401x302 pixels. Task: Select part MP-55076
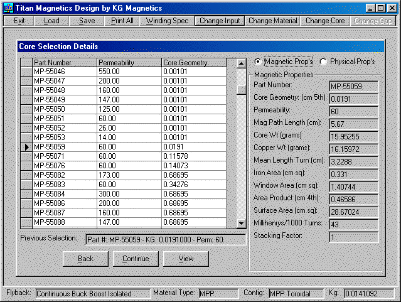coord(123,166)
